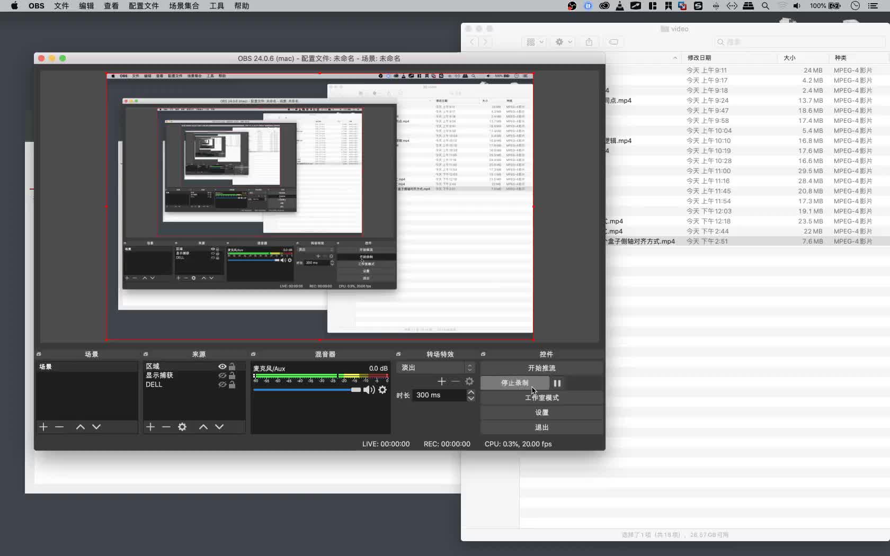The height and width of the screenshot is (556, 890).
Task: Click 时长 300 ms input field
Action: [x=439, y=395]
